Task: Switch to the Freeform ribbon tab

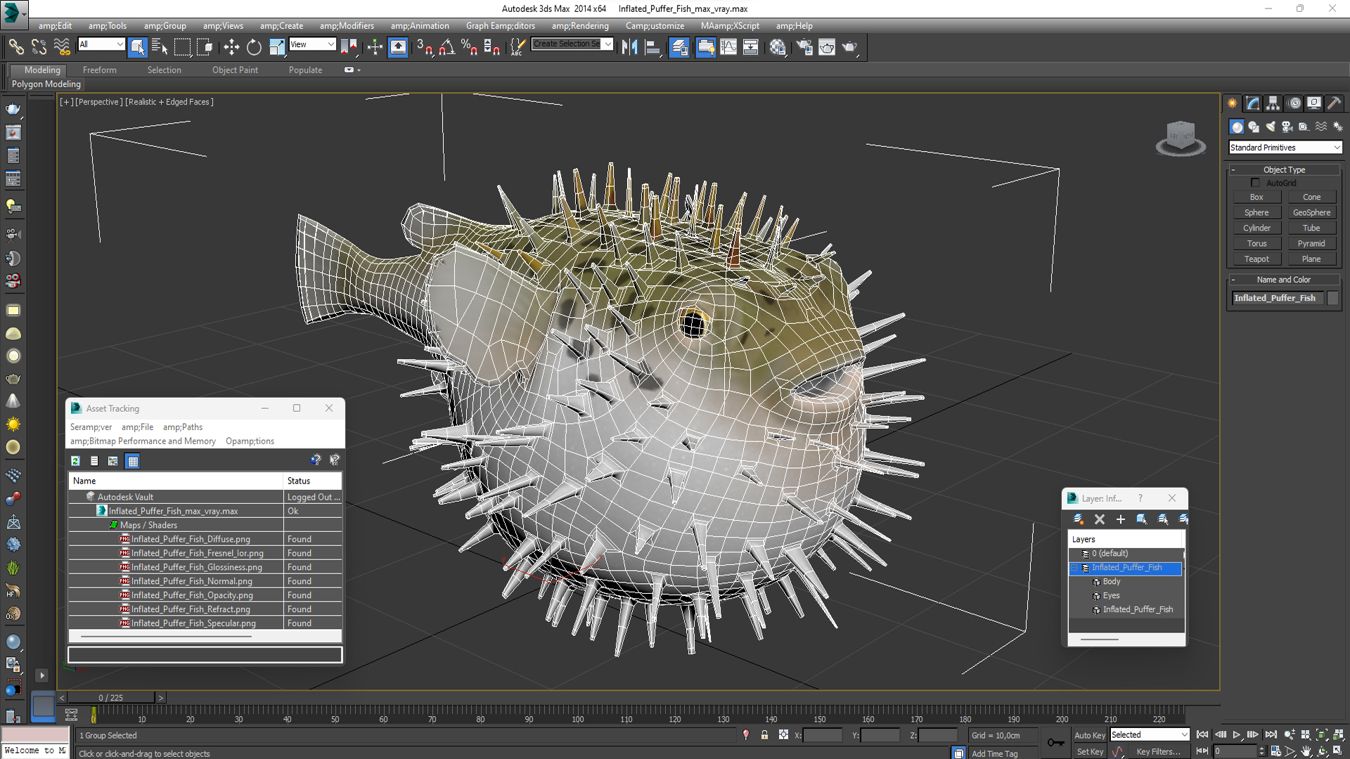Action: point(100,70)
